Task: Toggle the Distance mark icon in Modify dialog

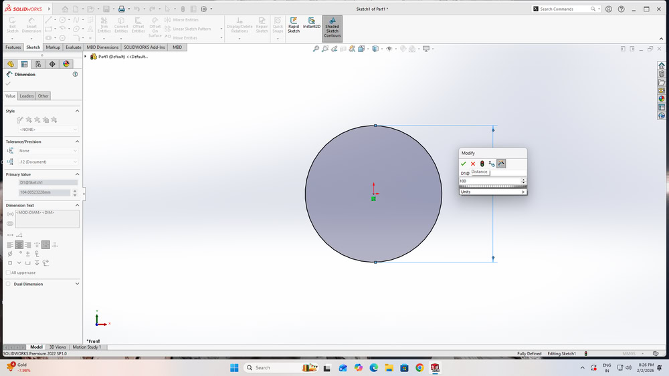Action: tap(501, 164)
